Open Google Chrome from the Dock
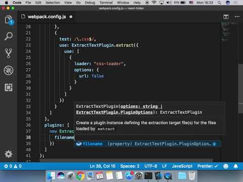 point(80,176)
